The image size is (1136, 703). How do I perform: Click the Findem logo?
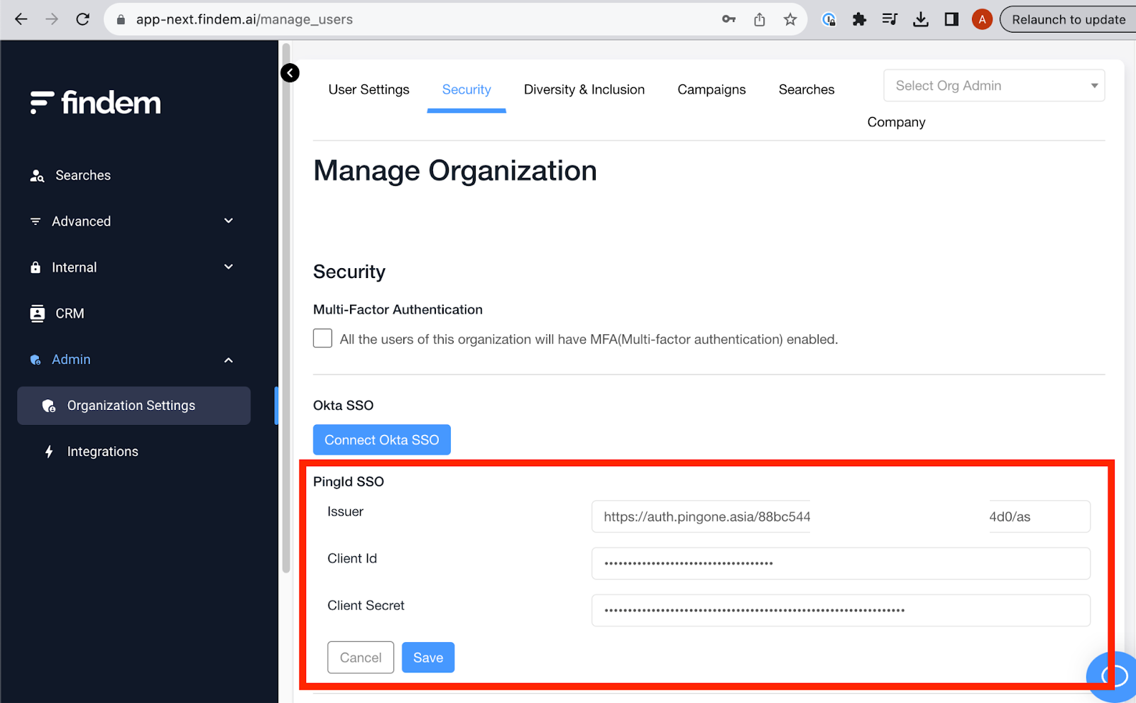pos(96,103)
